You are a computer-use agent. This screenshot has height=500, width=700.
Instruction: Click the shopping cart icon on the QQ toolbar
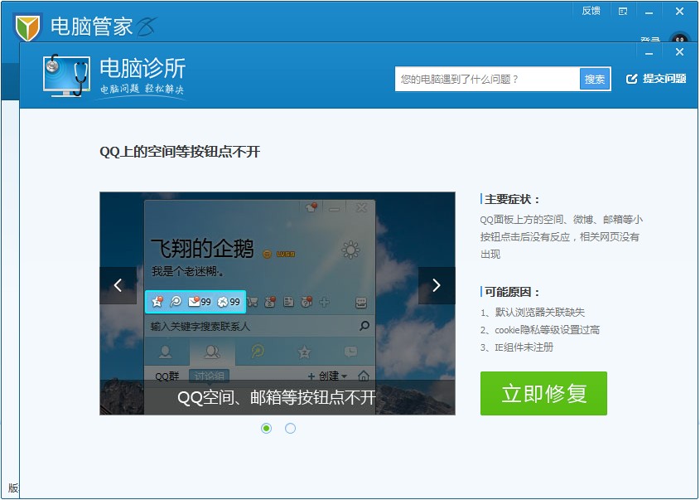252,300
